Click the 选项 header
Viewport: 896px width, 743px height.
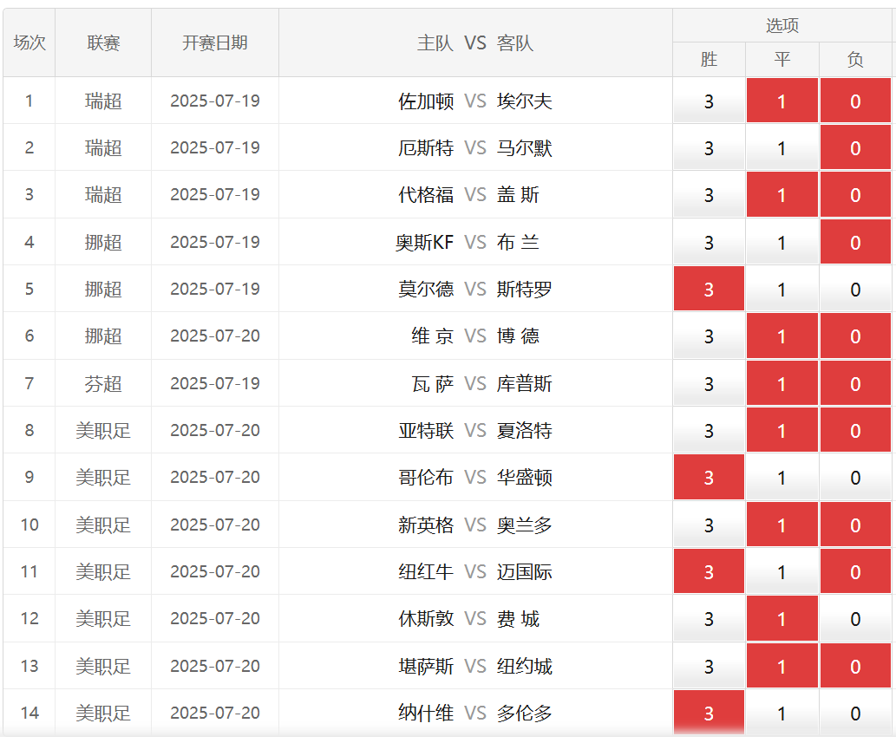782,25
